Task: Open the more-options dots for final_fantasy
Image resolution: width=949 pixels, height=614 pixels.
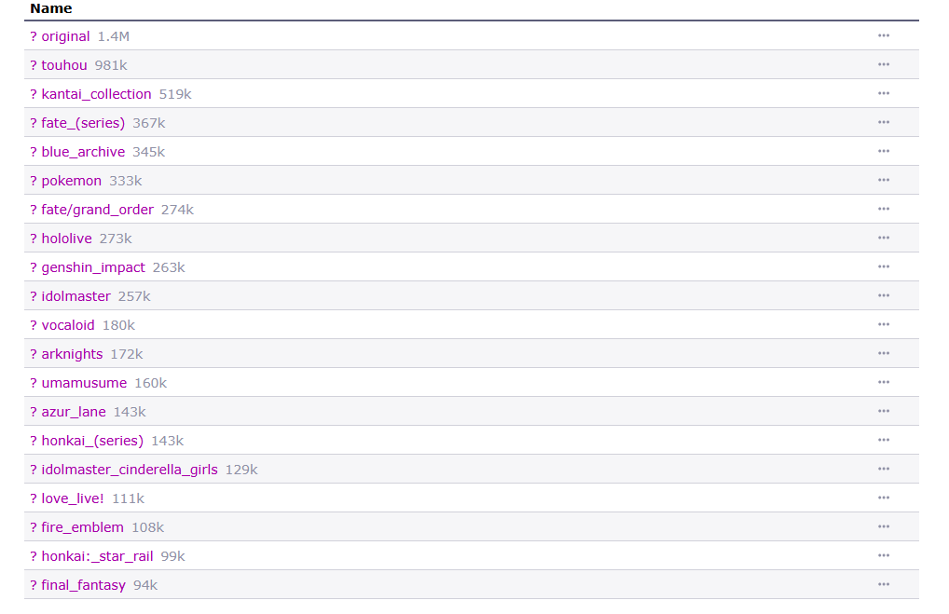Action: pos(883,584)
